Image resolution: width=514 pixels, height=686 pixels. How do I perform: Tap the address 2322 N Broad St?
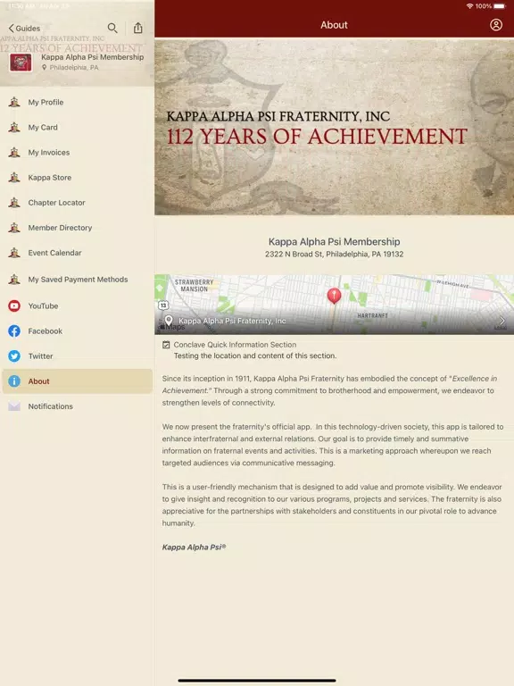pyautogui.click(x=335, y=255)
